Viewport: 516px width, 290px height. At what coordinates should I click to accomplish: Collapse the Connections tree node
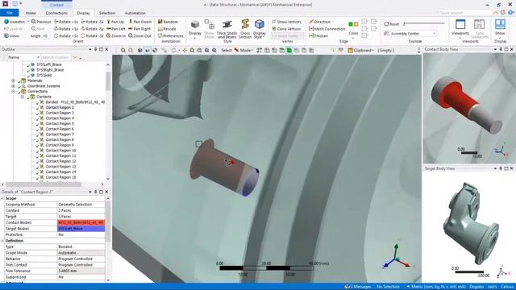coord(13,91)
